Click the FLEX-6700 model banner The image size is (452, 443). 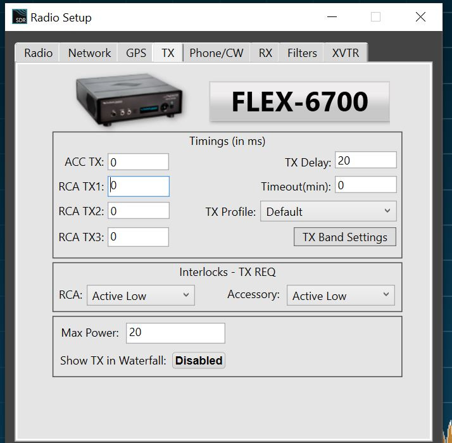pos(299,101)
